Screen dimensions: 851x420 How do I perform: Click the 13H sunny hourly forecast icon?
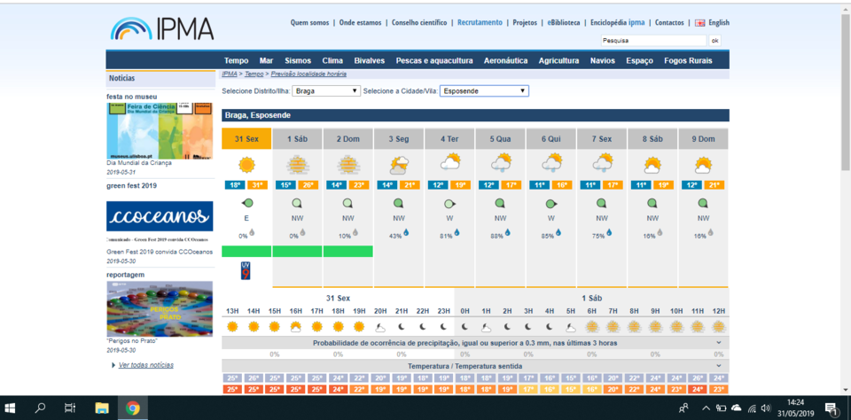point(232,326)
